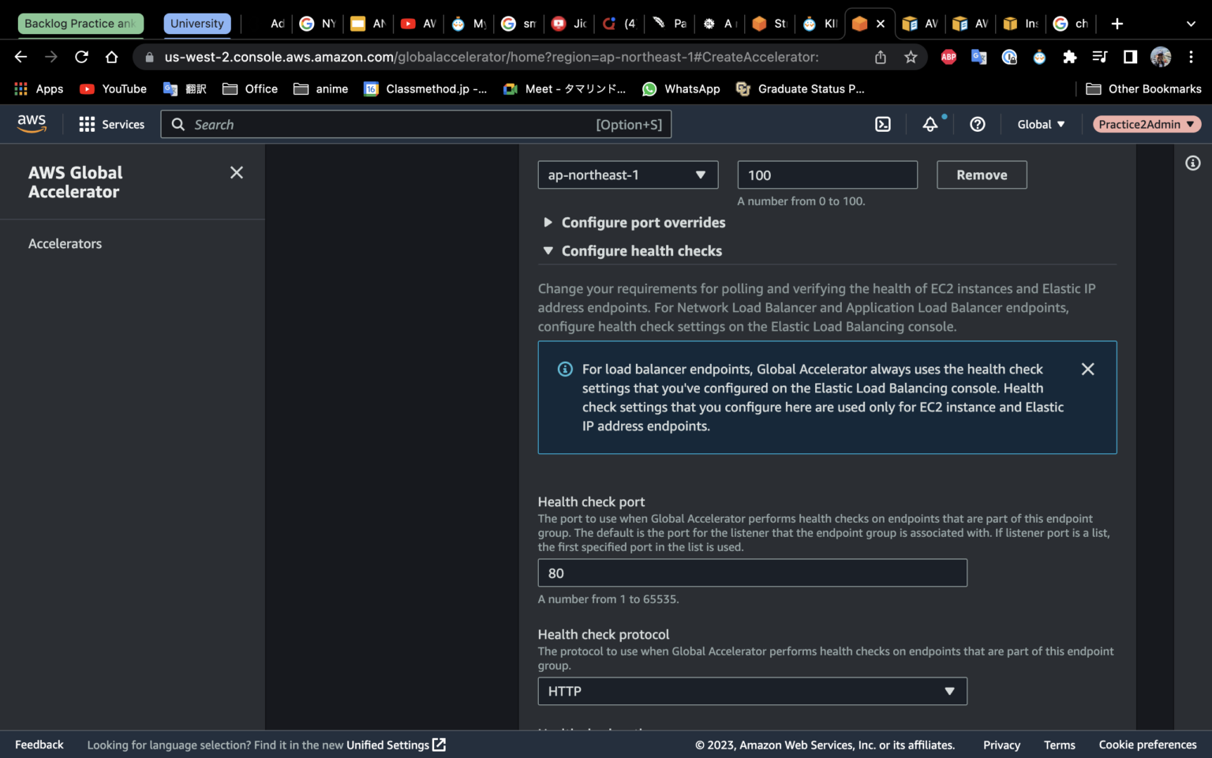Open the Chrome extensions puzzle icon
1212x758 pixels.
(1069, 57)
